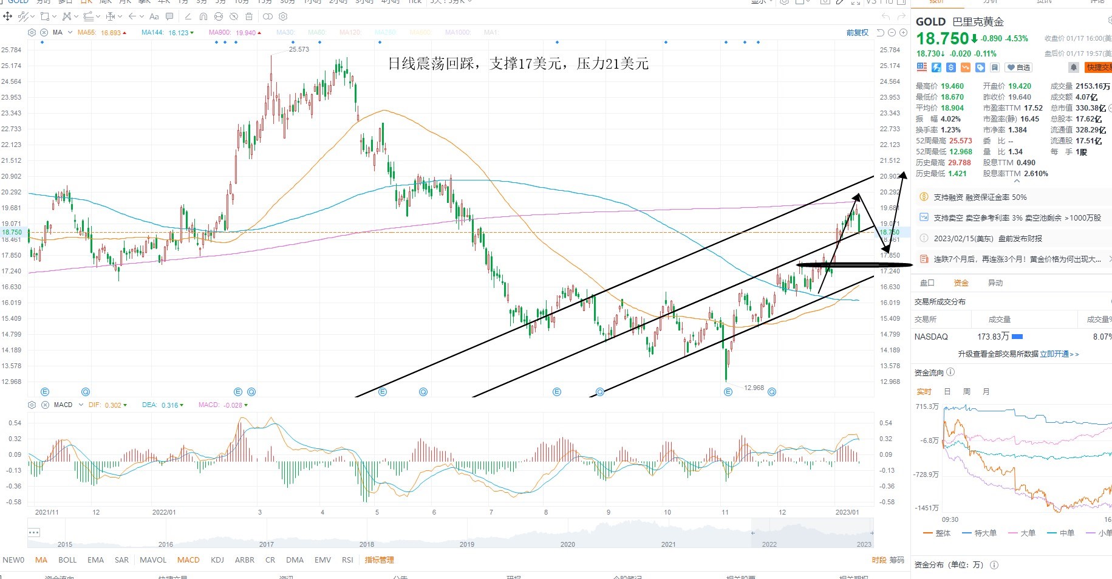1112x579 pixels.
Task: Click the blue lightning Level 2 icon
Action: coord(936,67)
